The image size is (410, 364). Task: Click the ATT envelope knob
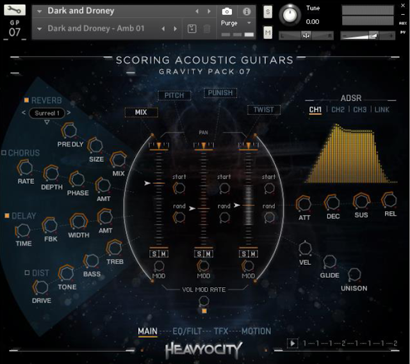304,203
